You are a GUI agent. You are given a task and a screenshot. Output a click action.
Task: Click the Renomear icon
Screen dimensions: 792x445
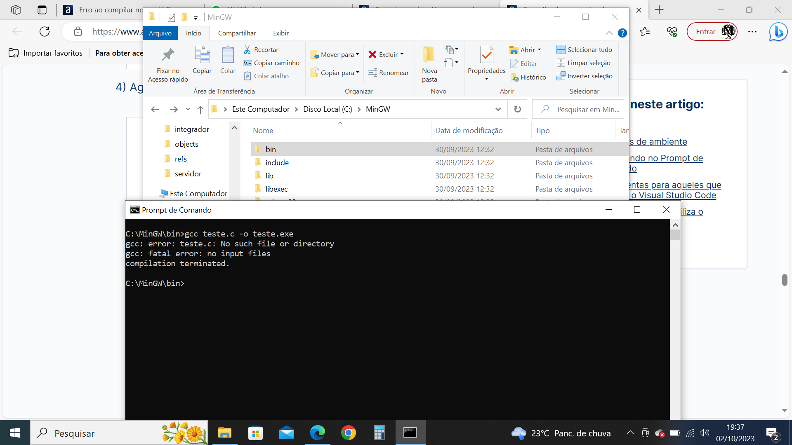point(372,73)
